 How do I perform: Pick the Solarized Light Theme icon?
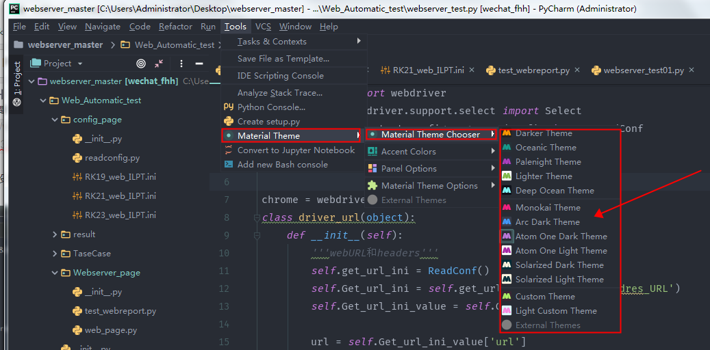(507, 280)
